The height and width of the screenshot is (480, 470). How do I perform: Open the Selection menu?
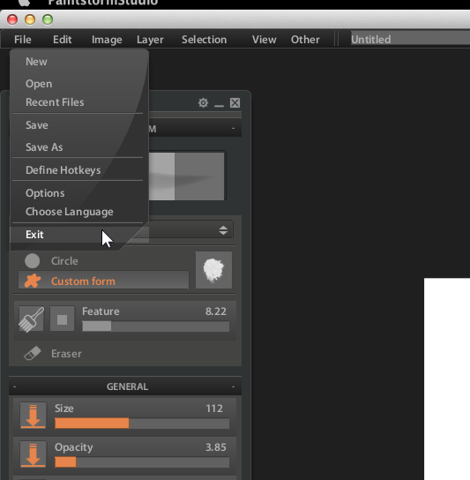click(204, 40)
